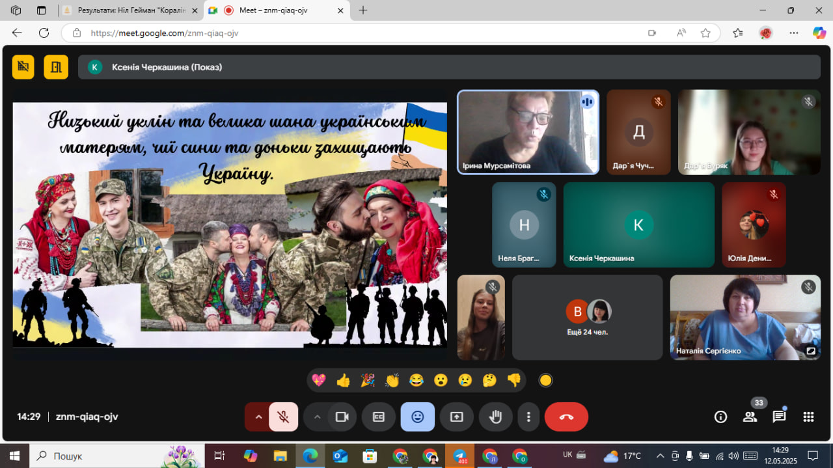833x468 pixels.
Task: Open the chat panel
Action: pos(779,417)
